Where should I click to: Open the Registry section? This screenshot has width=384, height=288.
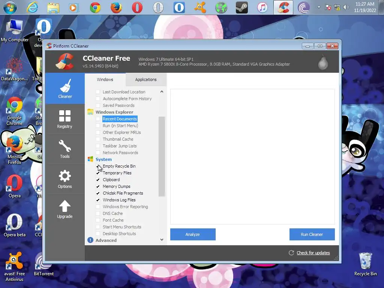(64, 119)
